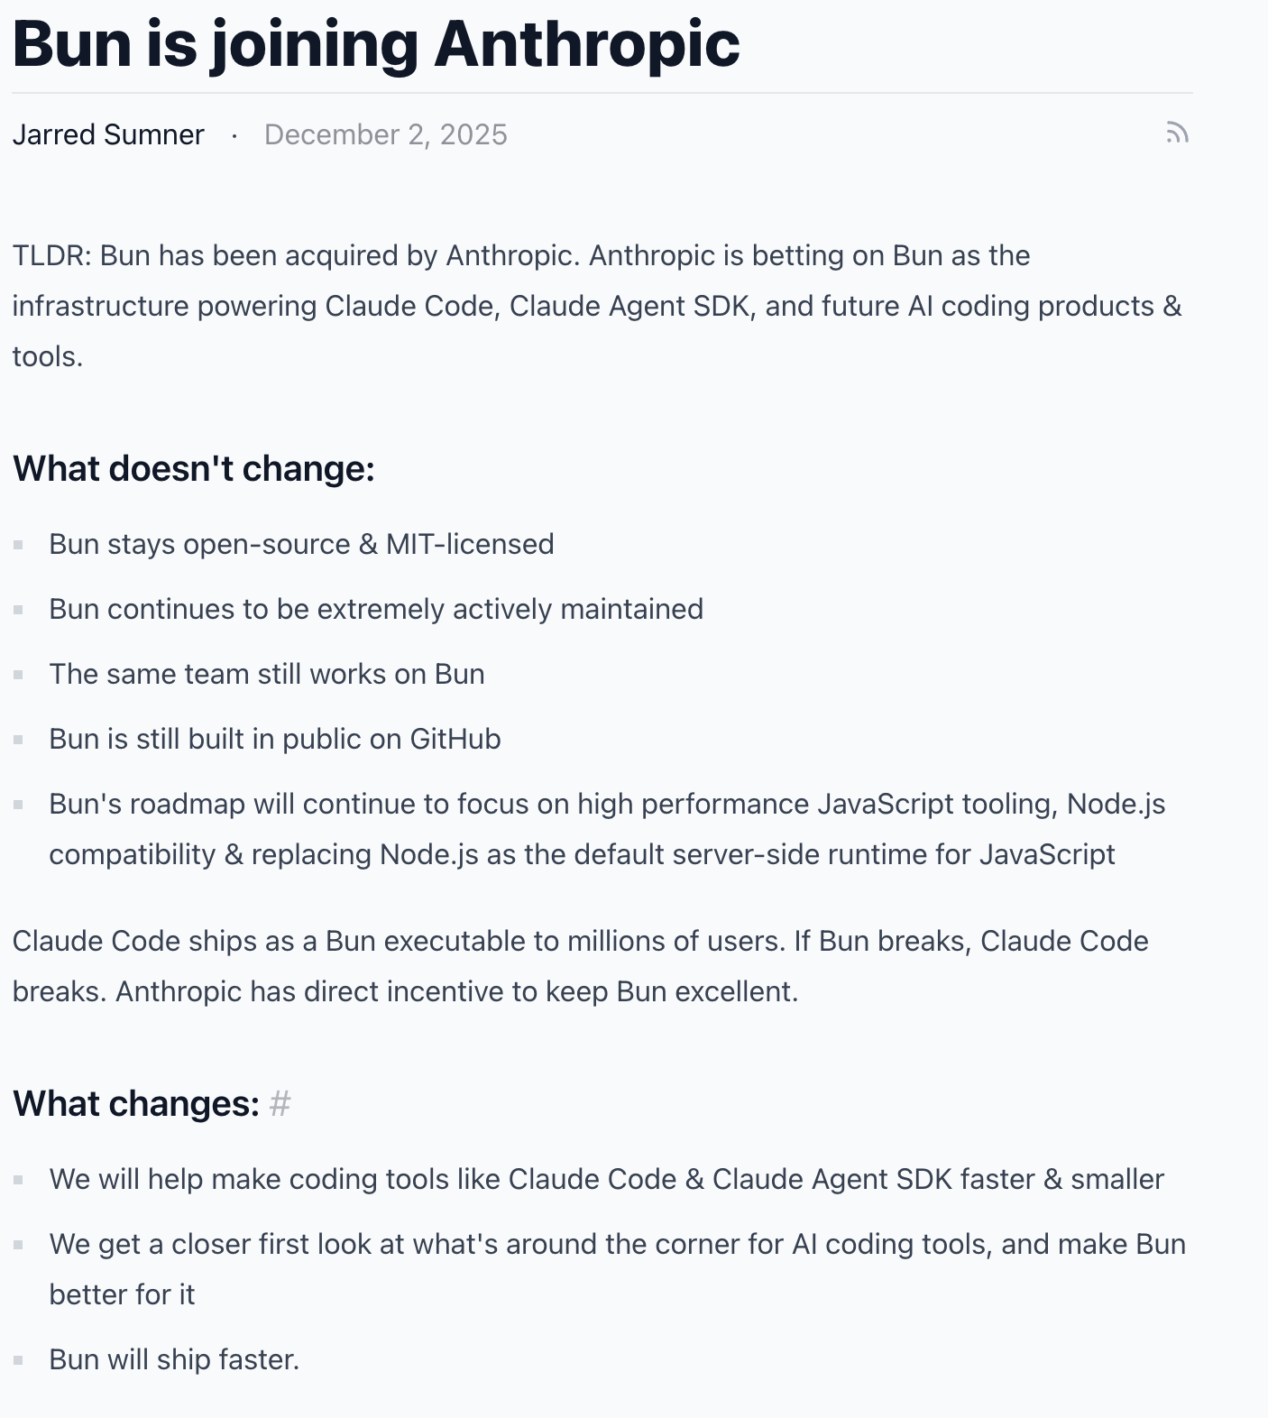The width and height of the screenshot is (1268, 1418).
Task: Select the faster & smaller coding tools bullet
Action: click(x=607, y=1179)
